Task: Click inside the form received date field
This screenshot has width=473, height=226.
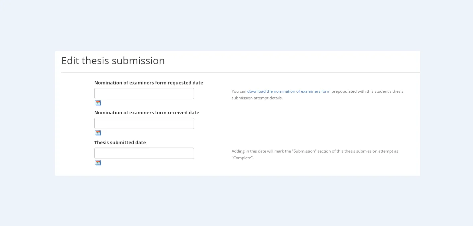Action: coord(144,123)
